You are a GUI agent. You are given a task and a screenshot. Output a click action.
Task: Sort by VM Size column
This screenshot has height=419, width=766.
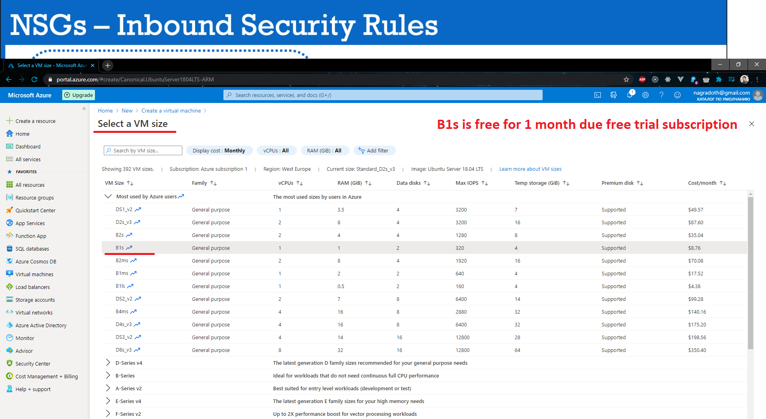119,183
